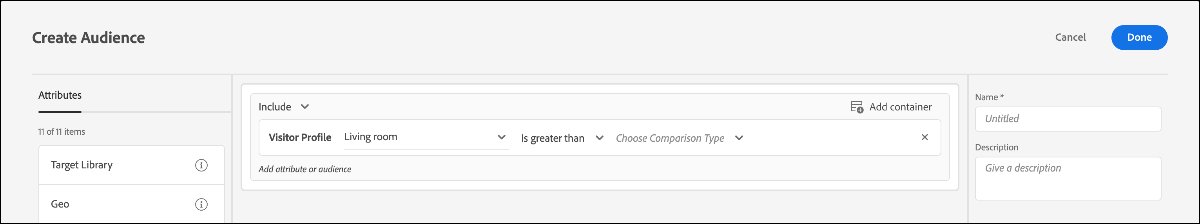Click the chevron arrow after Is greater than
The image size is (1200, 224).
[600, 138]
